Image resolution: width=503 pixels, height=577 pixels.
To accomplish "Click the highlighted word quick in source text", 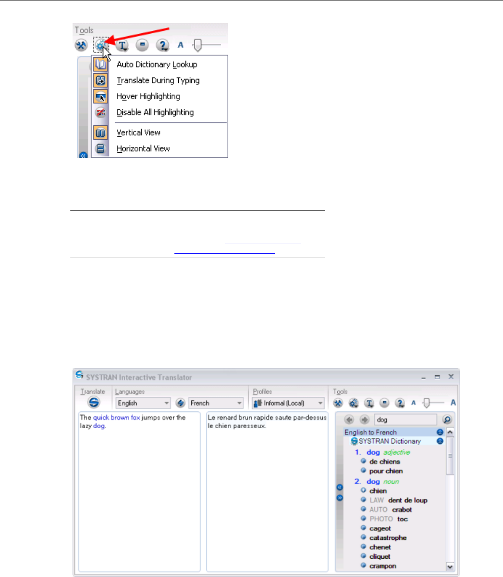I will click(101, 417).
